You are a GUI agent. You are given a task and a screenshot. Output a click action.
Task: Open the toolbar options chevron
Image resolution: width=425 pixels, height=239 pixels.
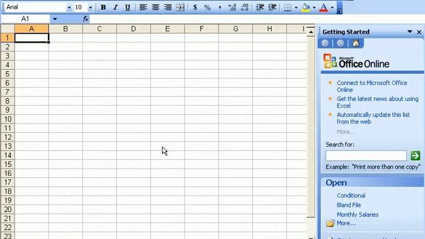(339, 8)
